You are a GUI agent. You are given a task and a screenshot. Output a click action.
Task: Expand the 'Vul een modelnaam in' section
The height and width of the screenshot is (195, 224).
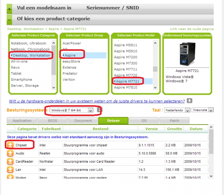pyautogui.click(x=9, y=9)
